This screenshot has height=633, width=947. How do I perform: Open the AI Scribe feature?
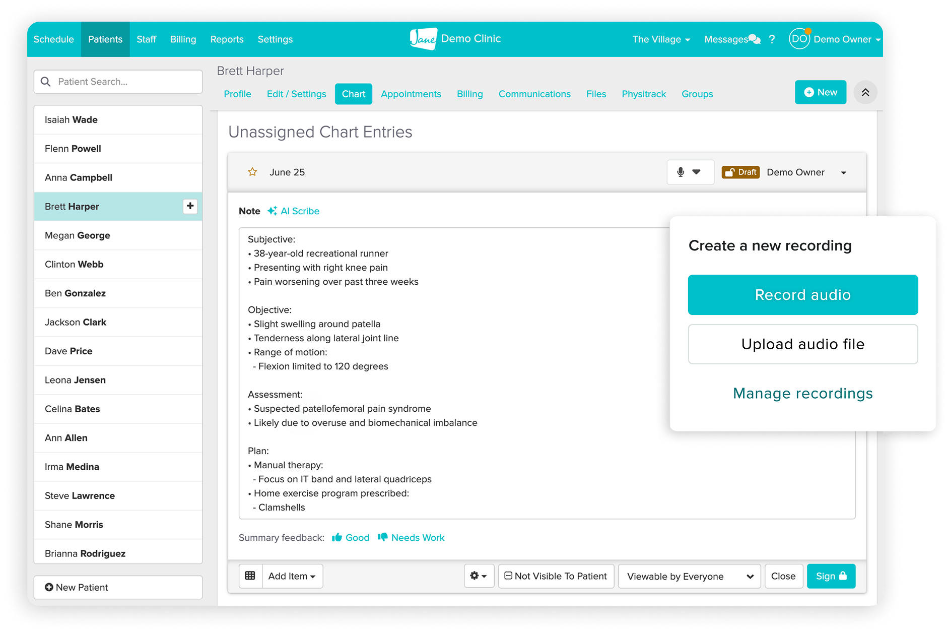[x=294, y=211]
